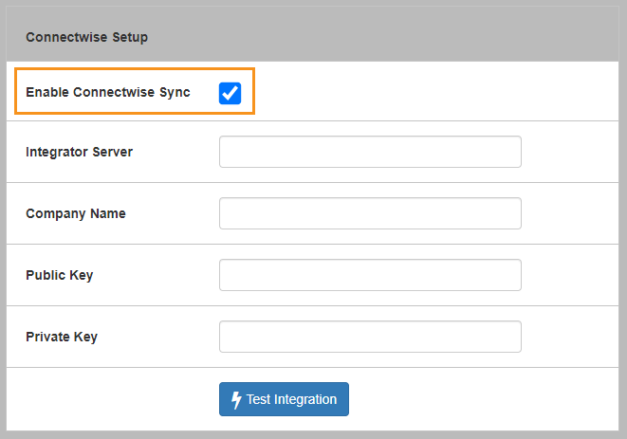Select the Public Key input field
This screenshot has width=627, height=439.
[370, 275]
